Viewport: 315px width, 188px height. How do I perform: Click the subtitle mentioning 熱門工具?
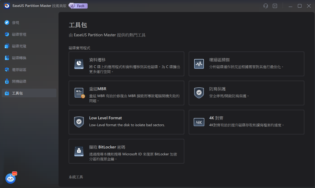(107, 35)
